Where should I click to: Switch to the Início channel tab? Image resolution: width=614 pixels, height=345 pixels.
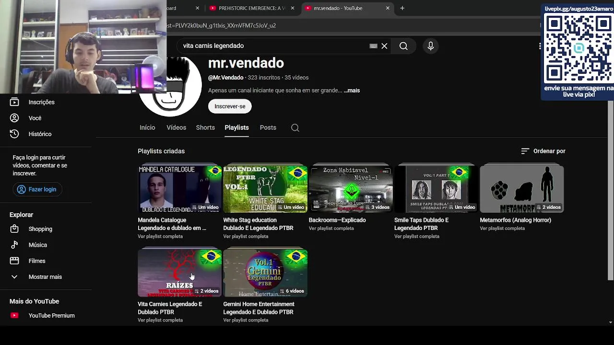[147, 127]
